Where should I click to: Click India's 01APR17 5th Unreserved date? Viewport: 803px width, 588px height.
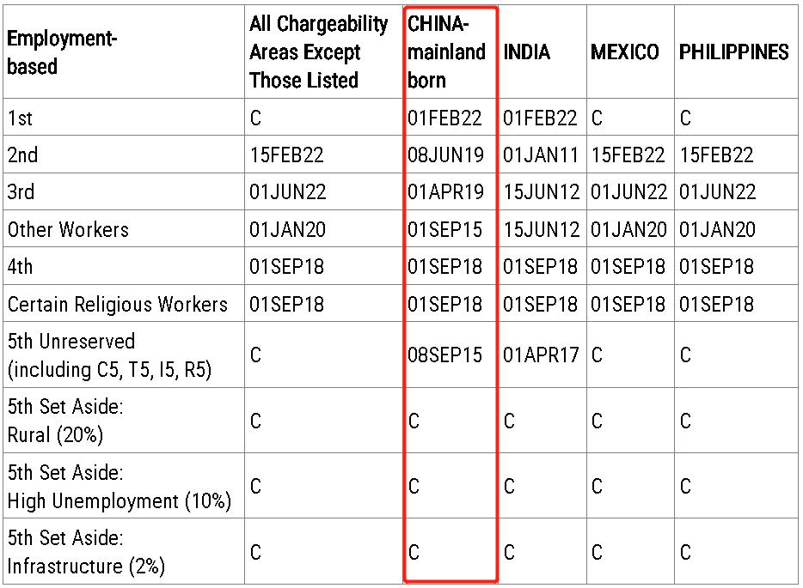pyautogui.click(x=541, y=355)
